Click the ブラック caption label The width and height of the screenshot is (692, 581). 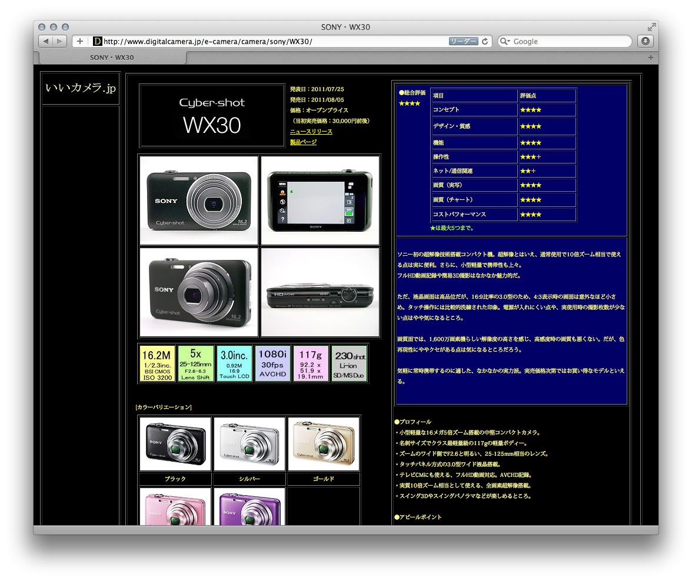coord(175,479)
